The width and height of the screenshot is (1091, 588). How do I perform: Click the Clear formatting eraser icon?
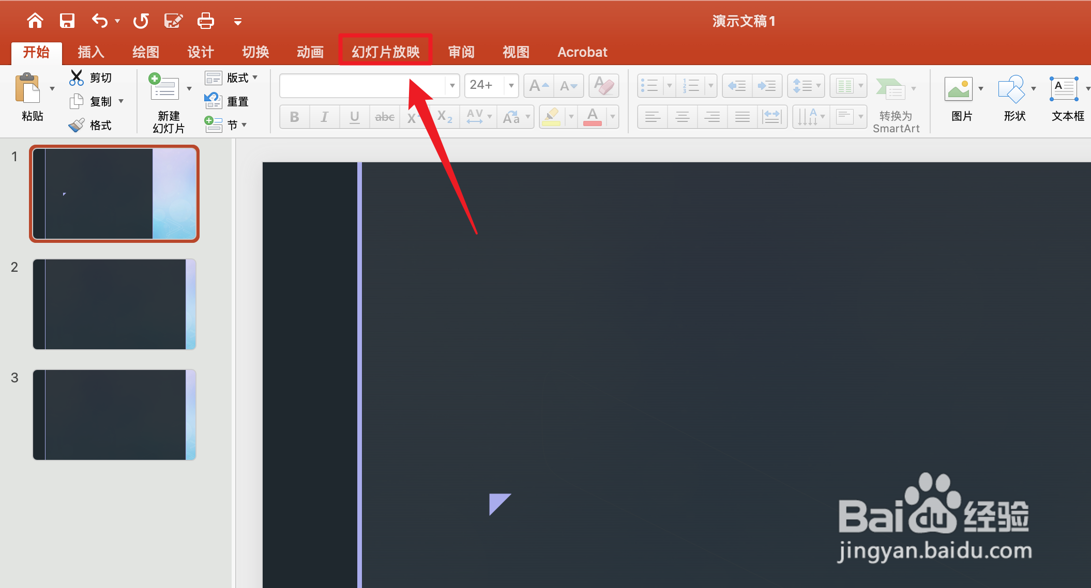(603, 85)
